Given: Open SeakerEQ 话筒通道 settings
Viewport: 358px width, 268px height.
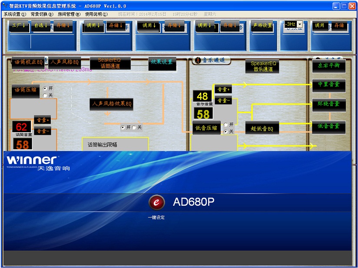Looking at the screenshot, I should tap(110, 63).
